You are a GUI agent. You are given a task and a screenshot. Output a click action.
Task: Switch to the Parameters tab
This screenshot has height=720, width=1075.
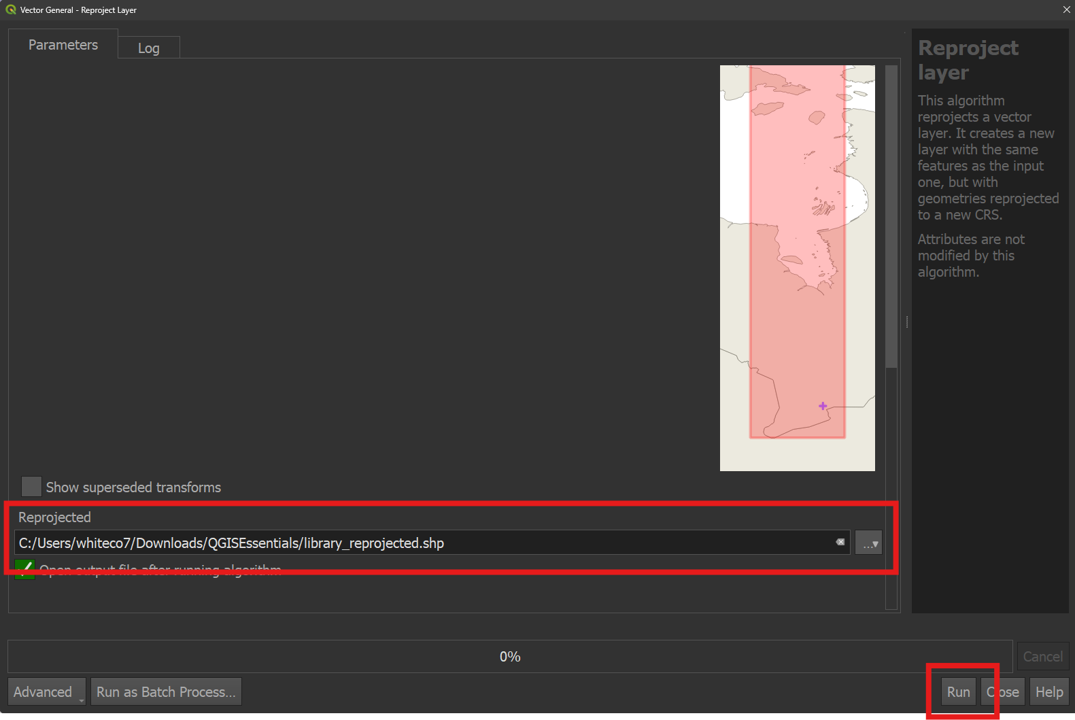63,45
